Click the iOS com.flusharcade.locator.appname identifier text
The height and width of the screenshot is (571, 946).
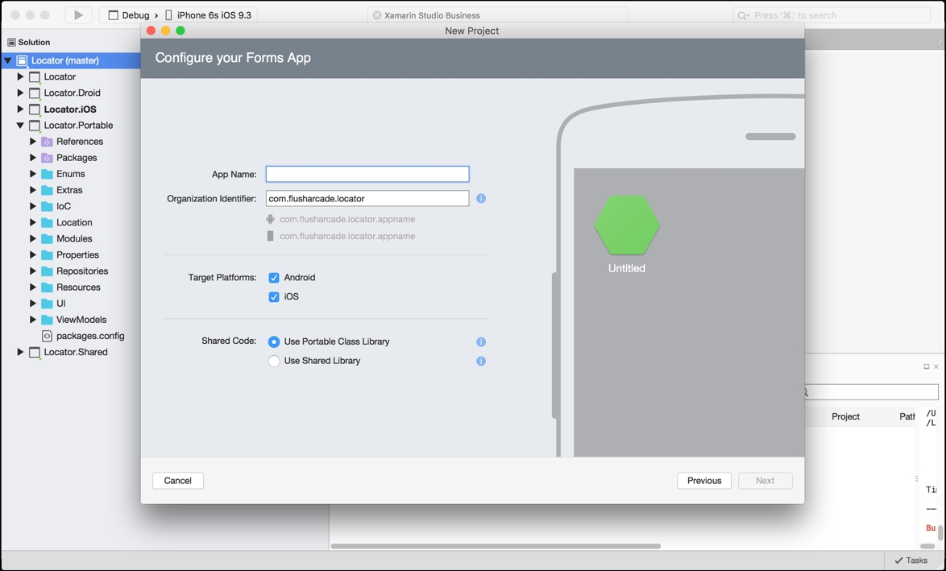[x=347, y=236]
